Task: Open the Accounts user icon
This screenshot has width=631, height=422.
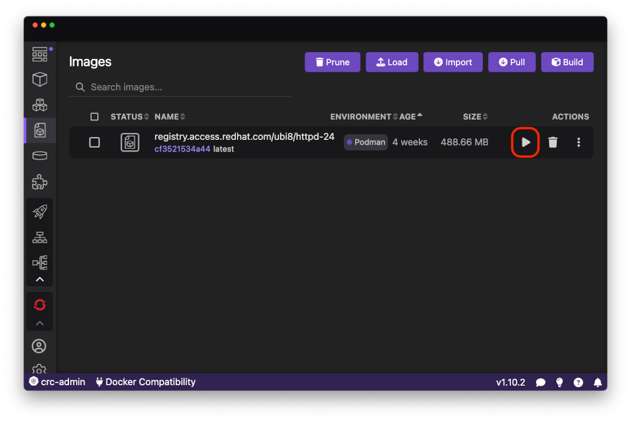Action: pos(39,346)
